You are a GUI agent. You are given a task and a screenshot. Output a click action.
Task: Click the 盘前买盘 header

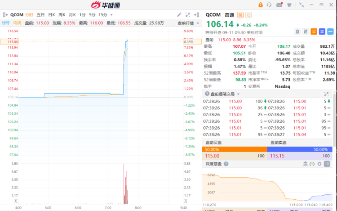(x=213, y=143)
